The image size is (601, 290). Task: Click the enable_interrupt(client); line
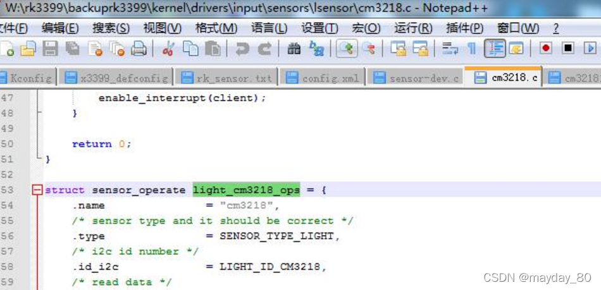[x=182, y=98]
